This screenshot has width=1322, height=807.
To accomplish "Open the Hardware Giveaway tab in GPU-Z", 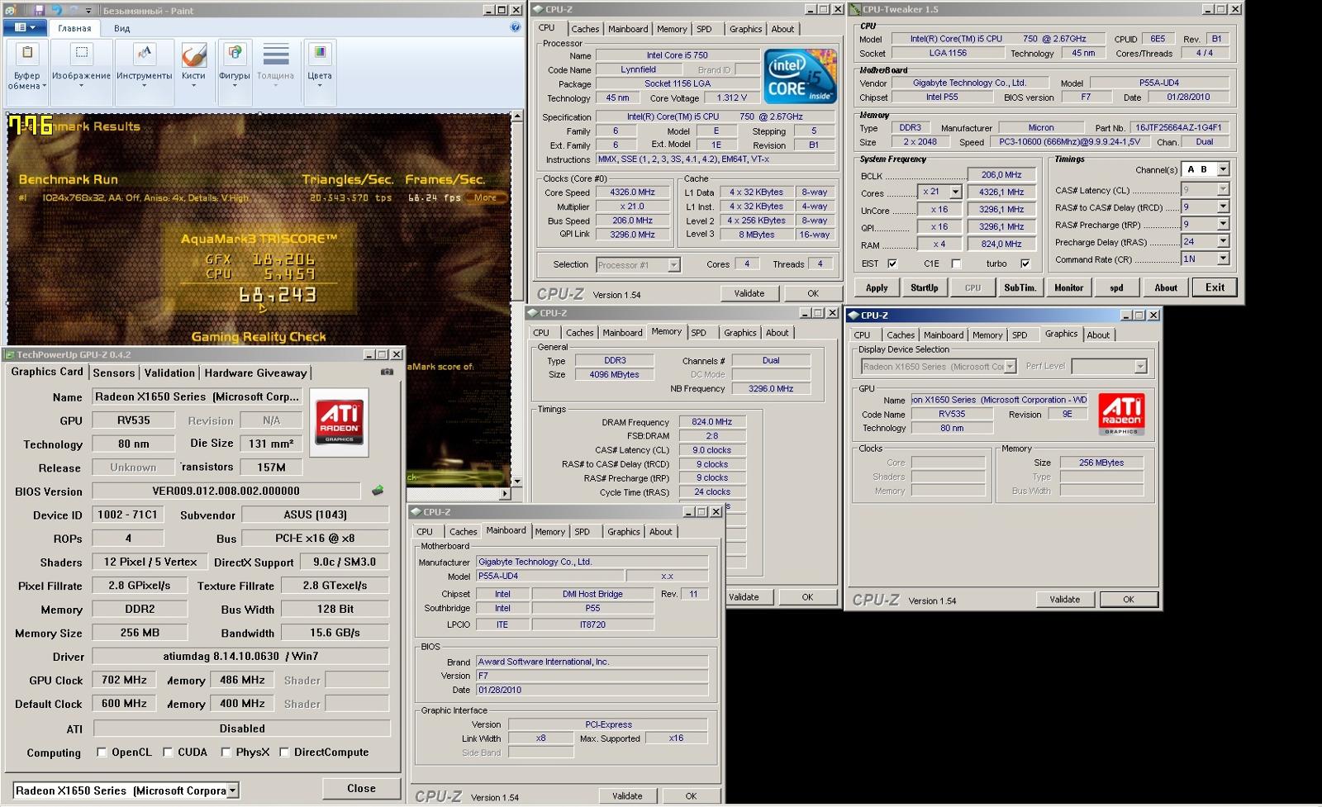I will pos(255,373).
